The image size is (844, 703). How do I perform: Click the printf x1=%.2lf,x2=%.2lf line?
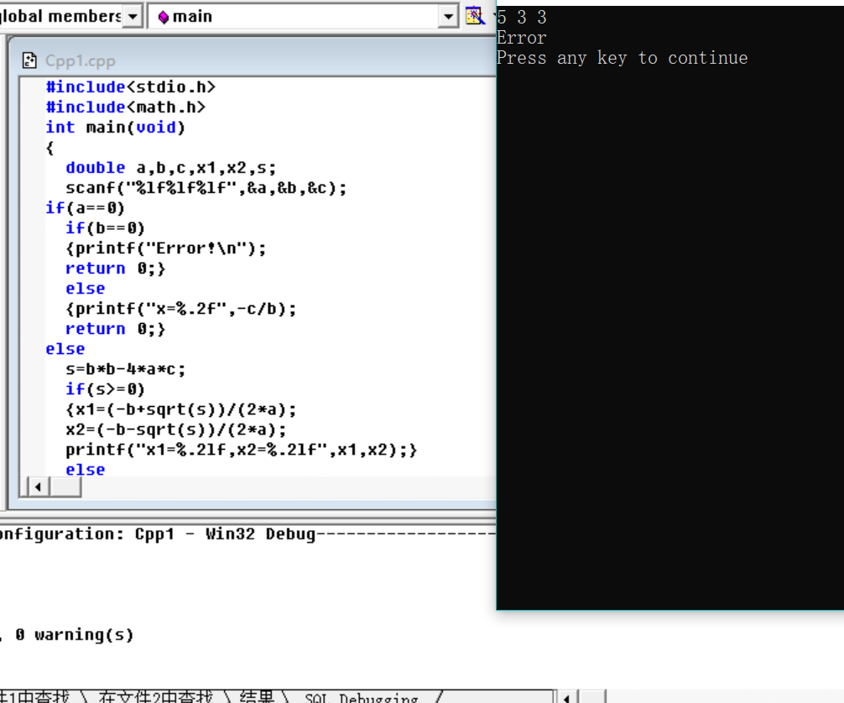pyautogui.click(x=241, y=450)
